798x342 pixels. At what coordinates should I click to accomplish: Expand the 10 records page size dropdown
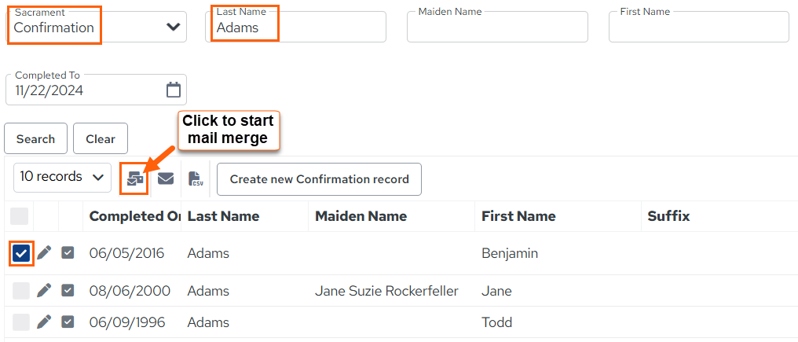point(62,178)
